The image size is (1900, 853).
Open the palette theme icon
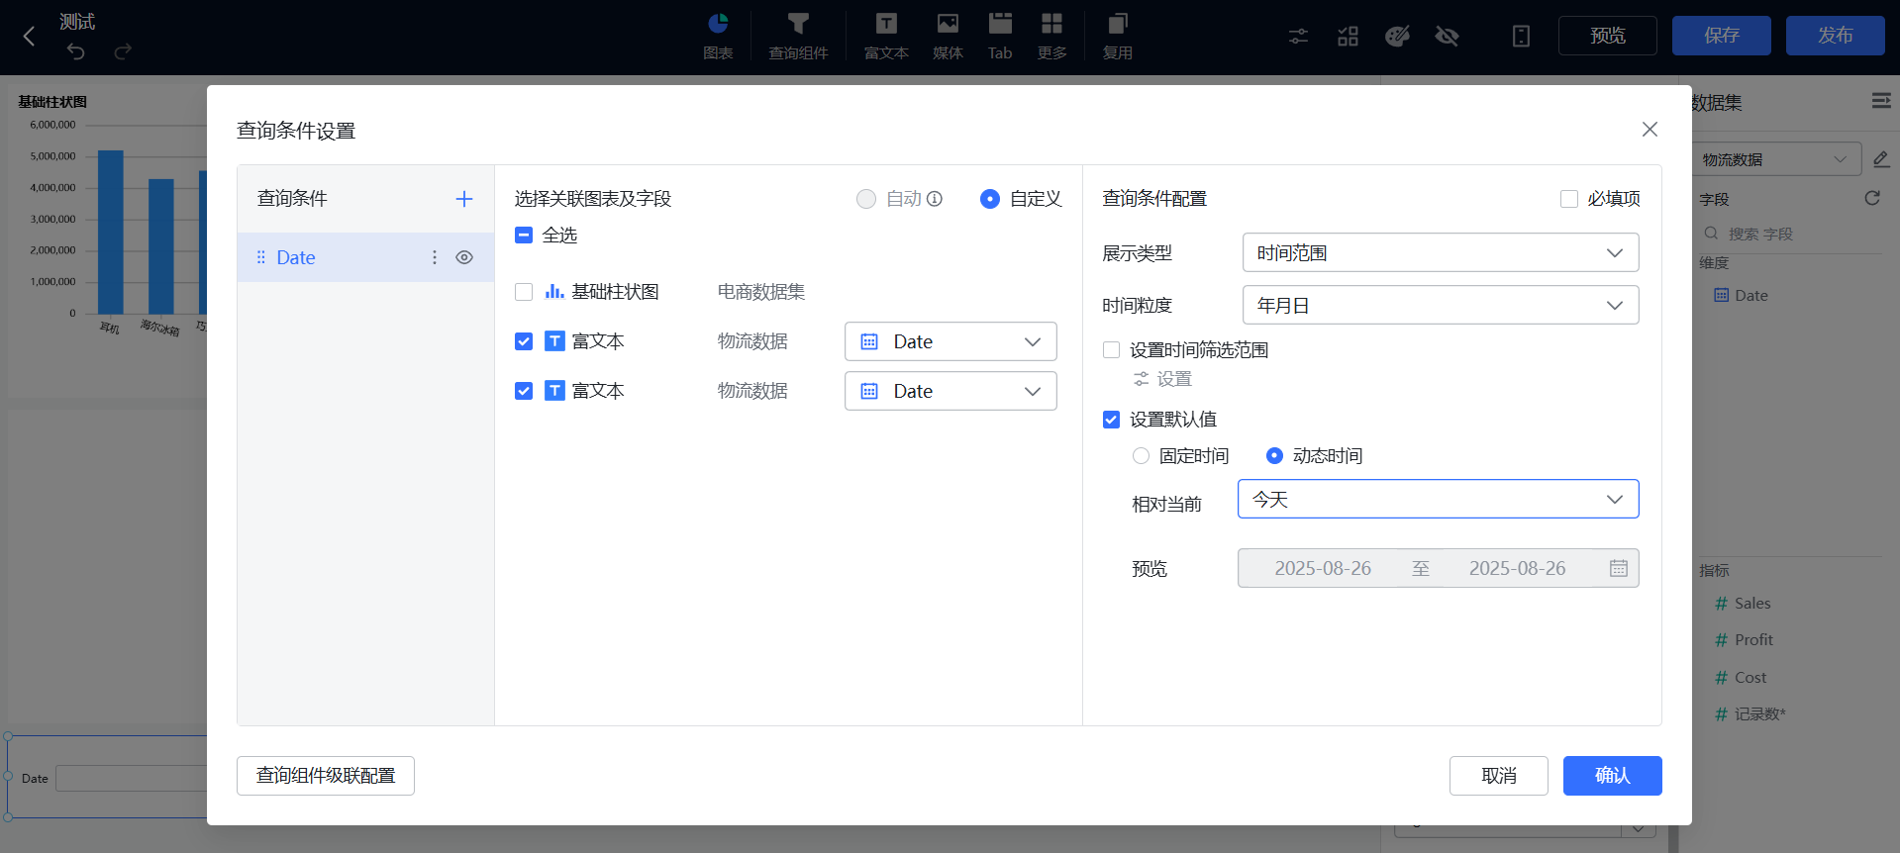(x=1397, y=37)
